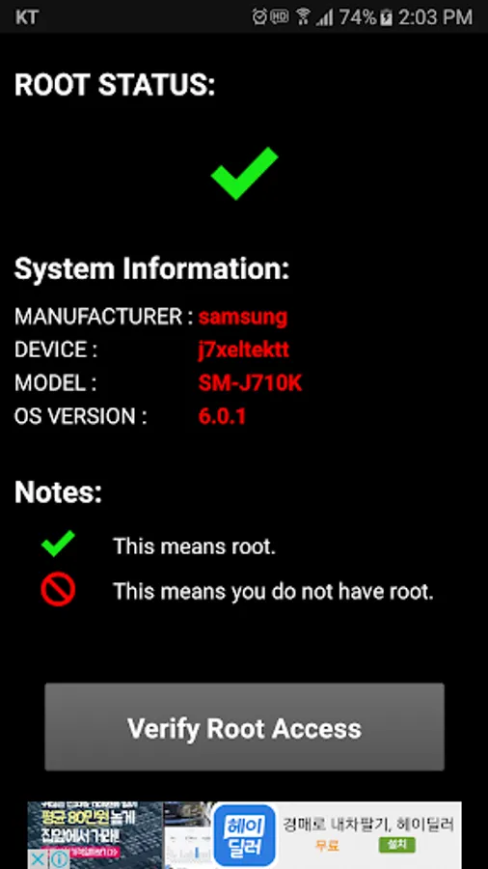Close the ad with the X icon
Image resolution: width=488 pixels, height=869 pixels.
point(37,859)
